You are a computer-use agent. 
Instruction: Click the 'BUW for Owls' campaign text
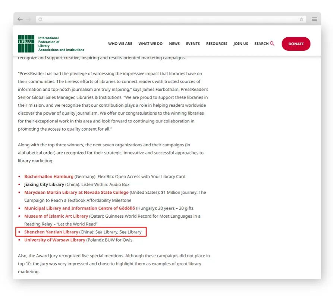119,240
